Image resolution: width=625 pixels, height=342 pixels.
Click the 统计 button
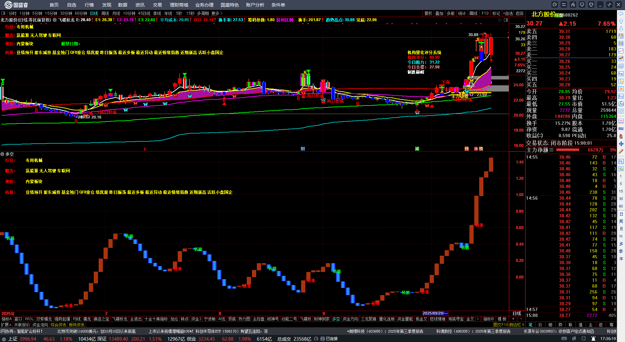pos(462,13)
